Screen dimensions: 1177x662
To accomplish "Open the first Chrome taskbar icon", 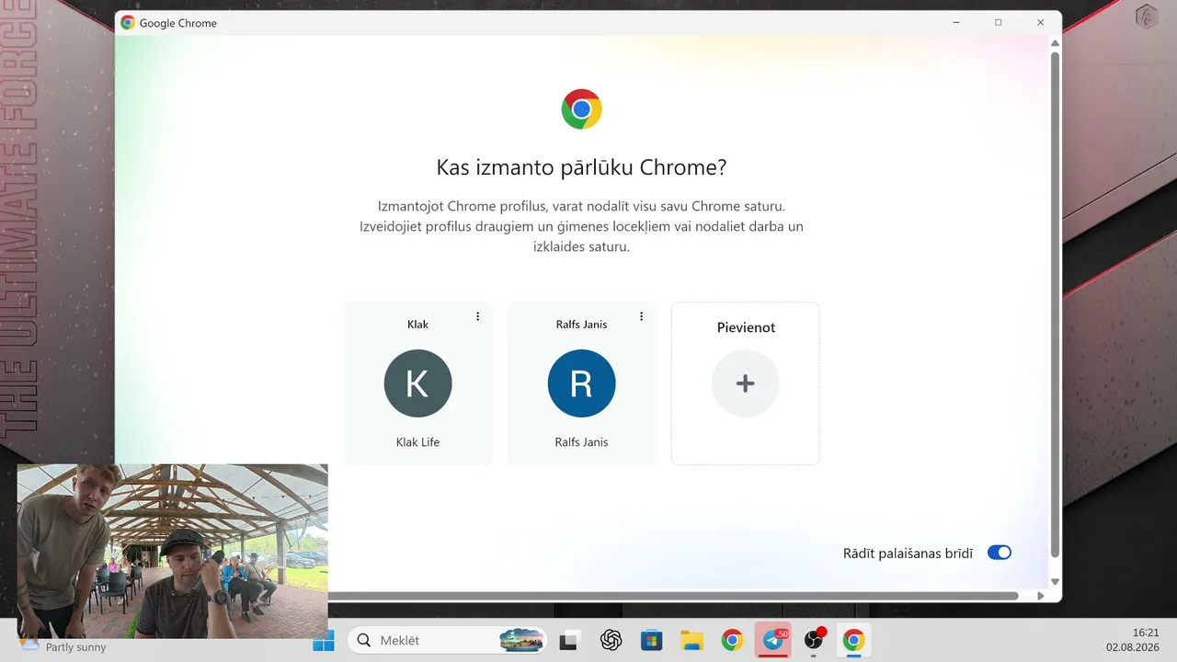I will coord(732,641).
